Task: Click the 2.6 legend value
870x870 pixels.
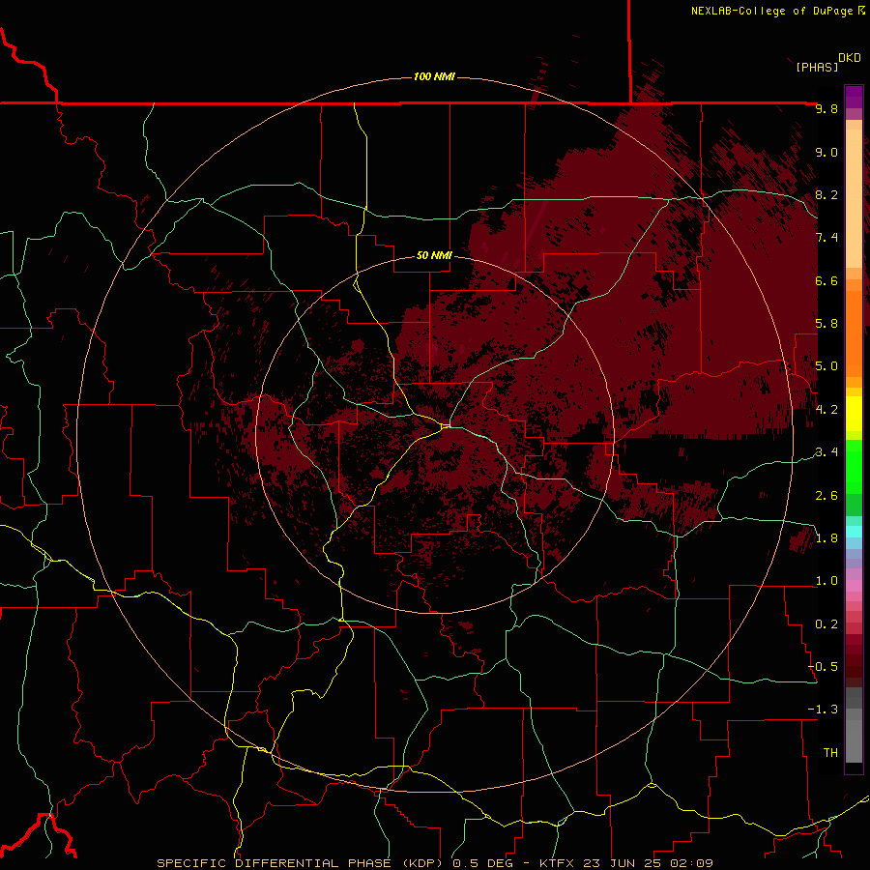Action: (x=826, y=496)
